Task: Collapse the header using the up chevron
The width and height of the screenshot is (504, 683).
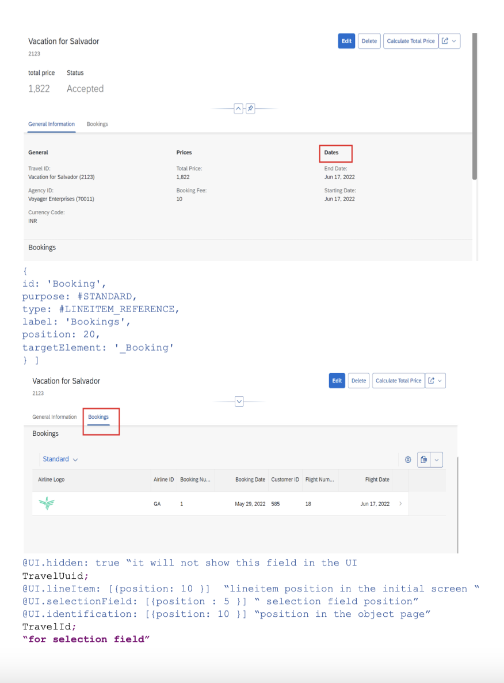Action: point(238,108)
